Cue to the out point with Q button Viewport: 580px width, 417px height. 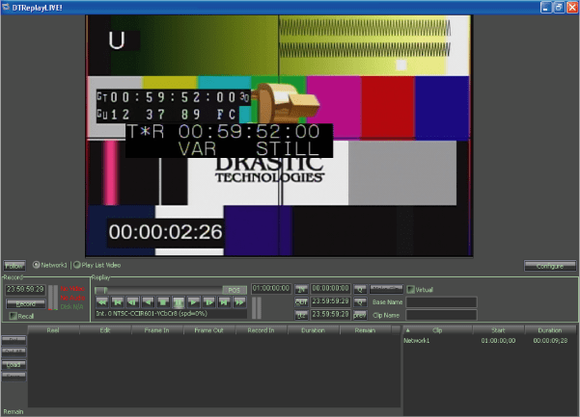[x=360, y=302]
